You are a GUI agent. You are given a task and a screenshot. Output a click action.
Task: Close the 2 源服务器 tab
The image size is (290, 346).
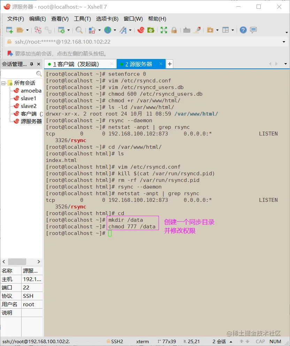coord(161,64)
